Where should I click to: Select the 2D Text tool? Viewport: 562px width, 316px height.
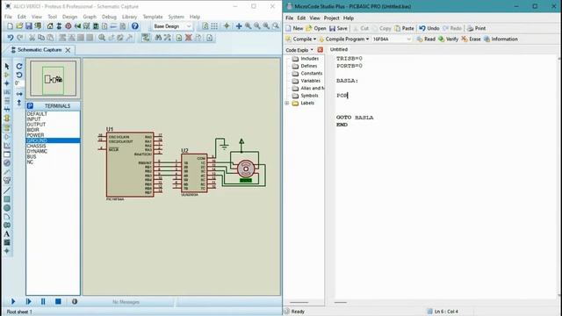click(7, 234)
